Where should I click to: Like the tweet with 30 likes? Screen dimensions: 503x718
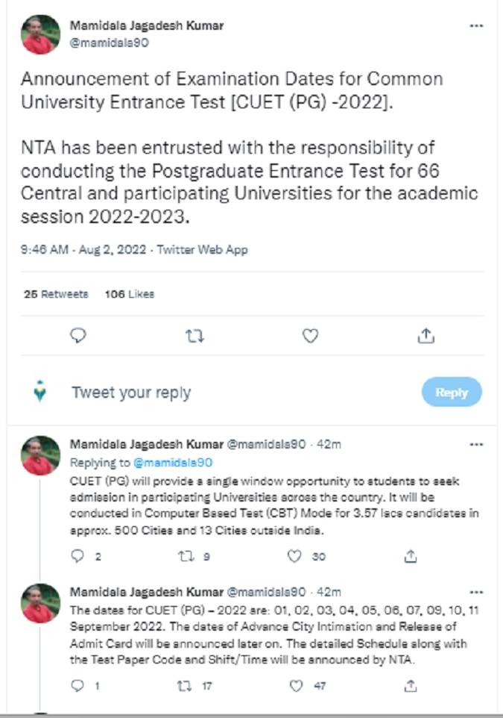[x=295, y=556]
